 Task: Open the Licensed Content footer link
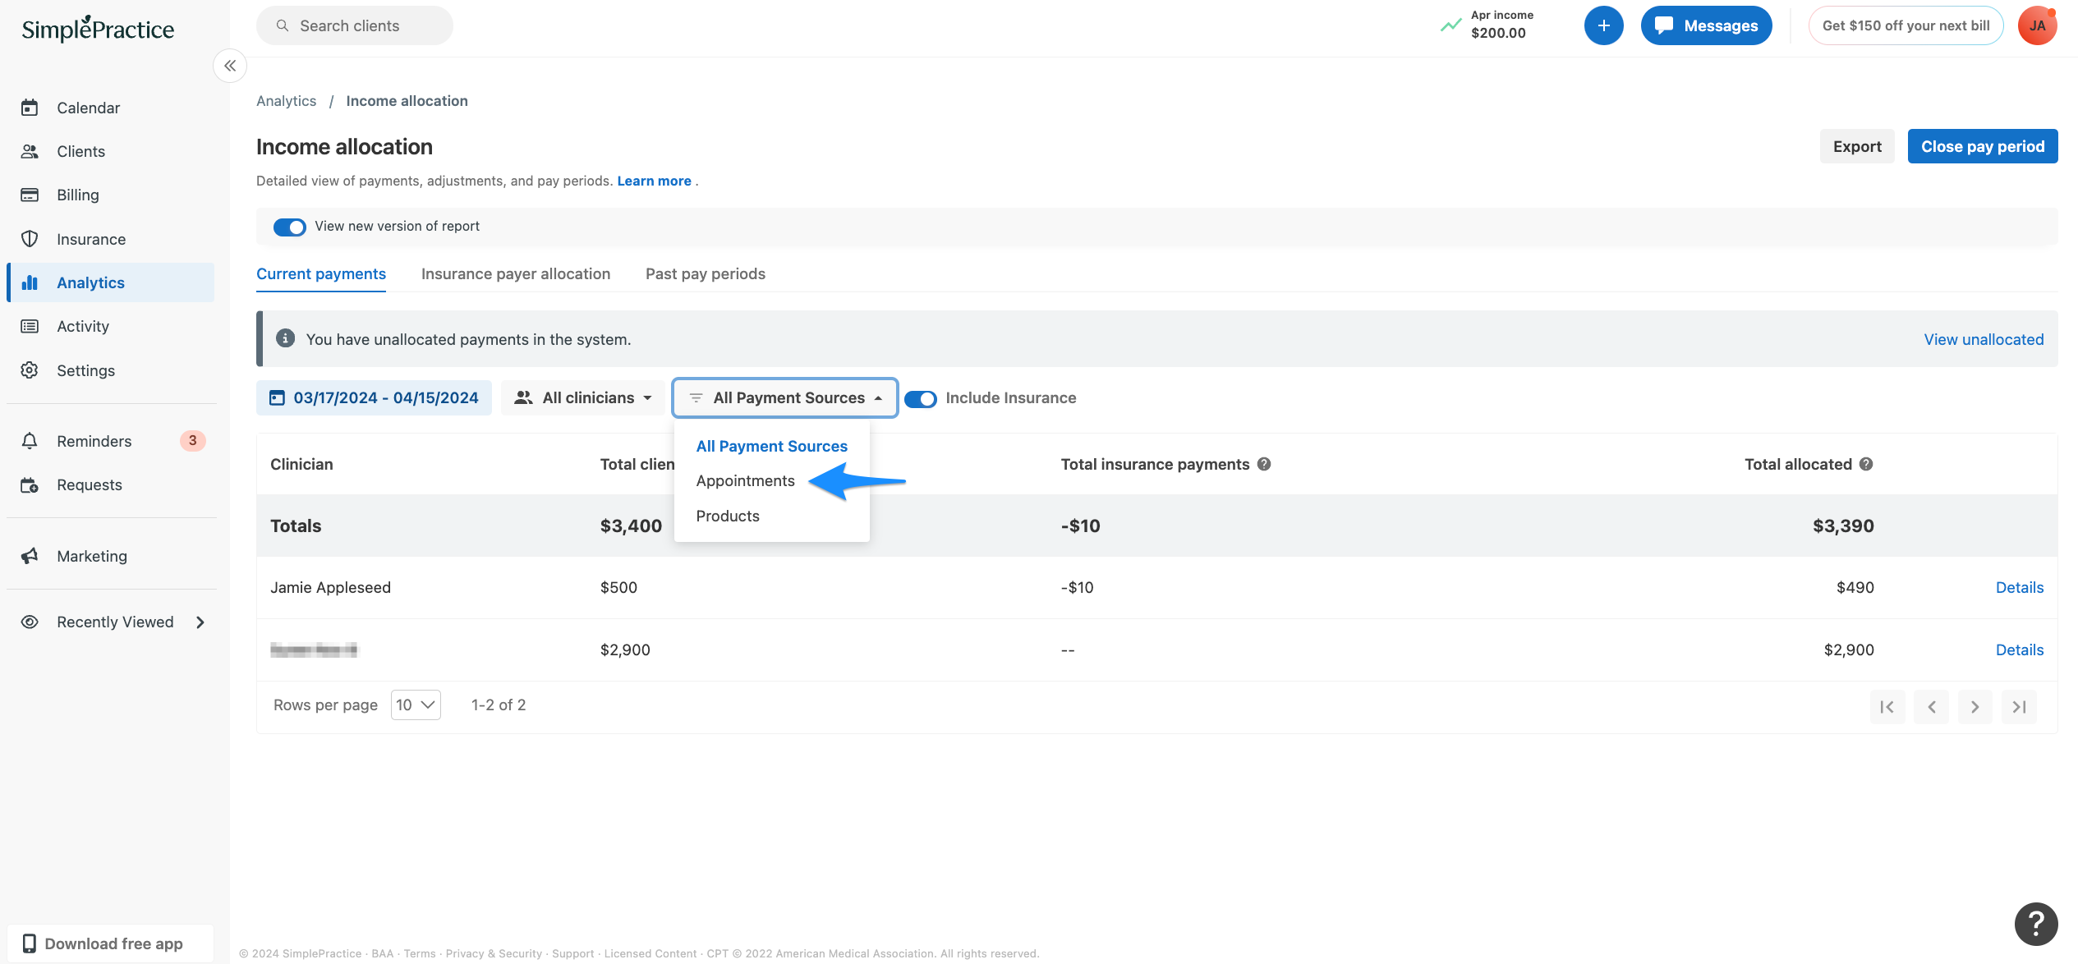[x=651, y=953]
